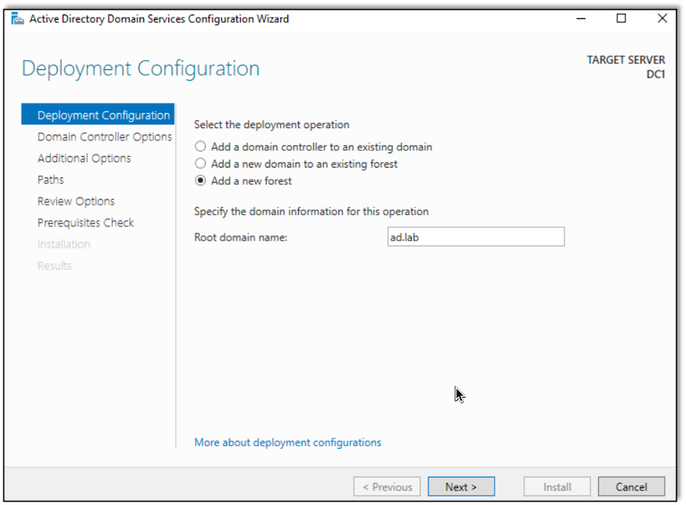Image resolution: width=686 pixels, height=505 pixels.
Task: Click the Previous button
Action: click(387, 487)
